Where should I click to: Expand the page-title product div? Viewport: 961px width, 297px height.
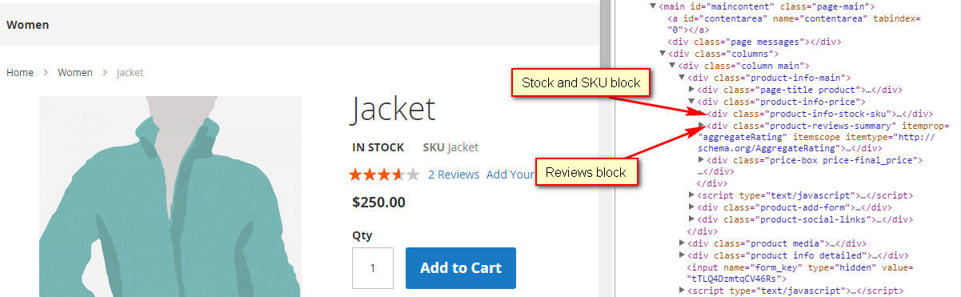tap(692, 90)
